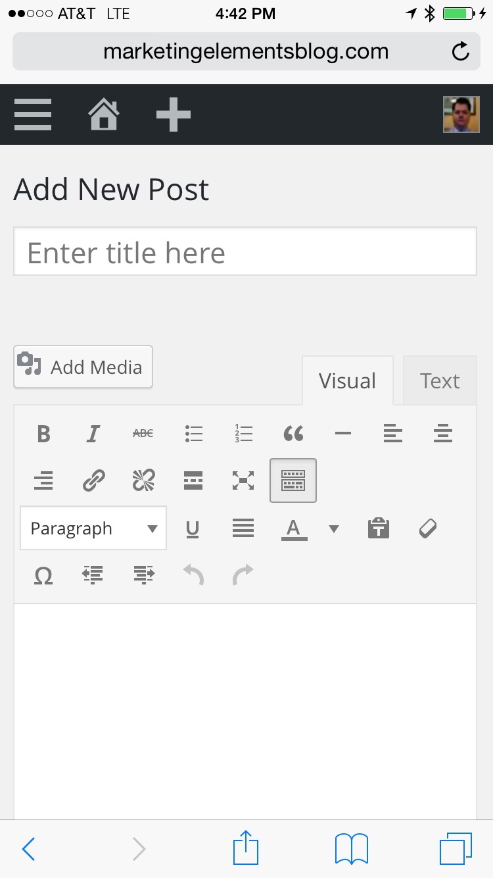Open the Paragraph format dropdown
The image size is (493, 878).
(x=93, y=529)
